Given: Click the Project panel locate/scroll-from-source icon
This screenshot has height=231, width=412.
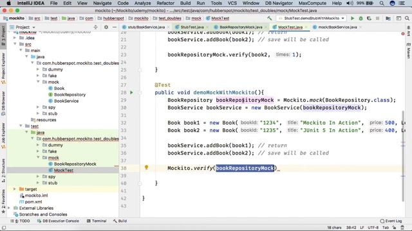Looking at the screenshot, I should click(x=96, y=27).
